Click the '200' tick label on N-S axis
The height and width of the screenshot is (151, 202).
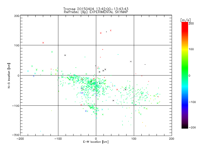[17, 16]
